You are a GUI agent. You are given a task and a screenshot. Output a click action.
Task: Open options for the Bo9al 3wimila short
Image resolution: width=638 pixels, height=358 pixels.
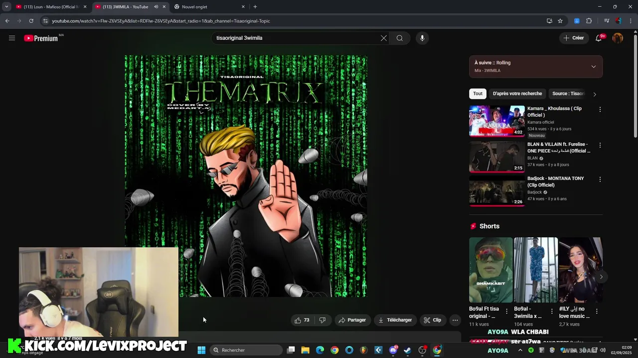552,311
